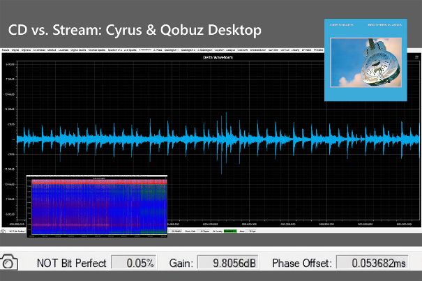The image size is (422, 281).
Task: Click the large camera snapshot icon
Action: click(9, 262)
